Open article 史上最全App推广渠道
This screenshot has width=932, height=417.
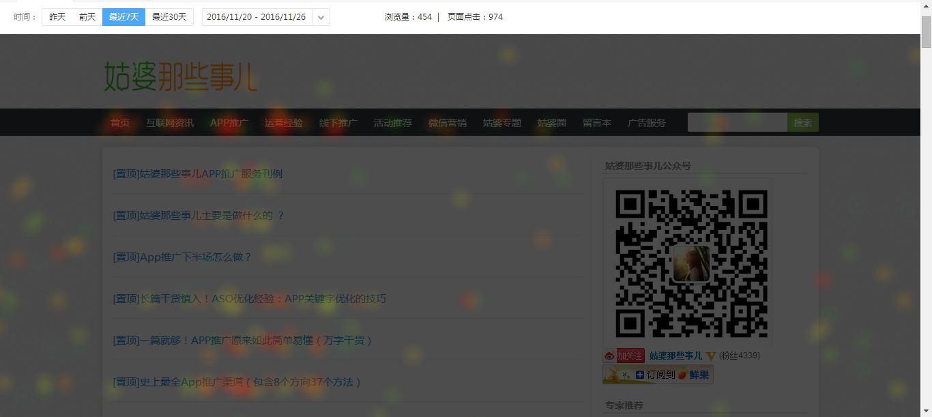click(x=237, y=382)
